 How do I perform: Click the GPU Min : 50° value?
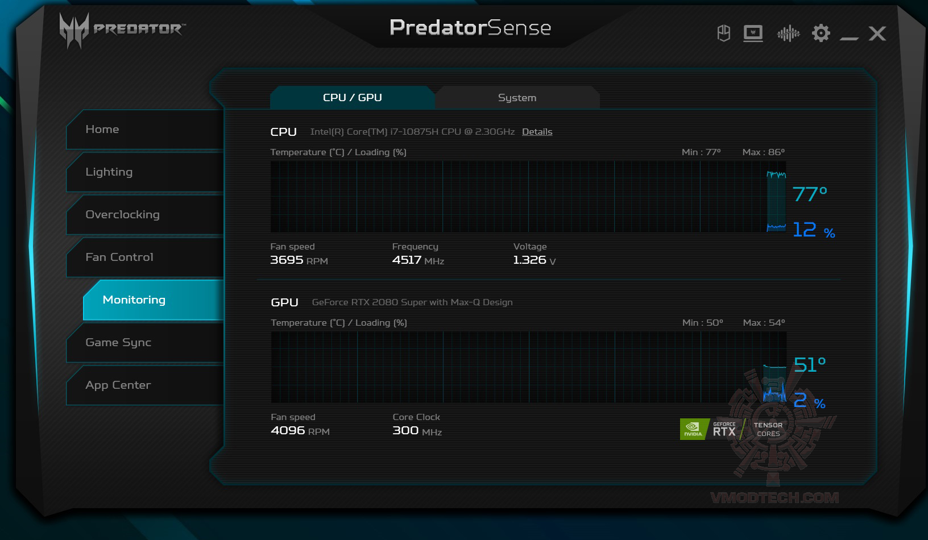(x=703, y=323)
